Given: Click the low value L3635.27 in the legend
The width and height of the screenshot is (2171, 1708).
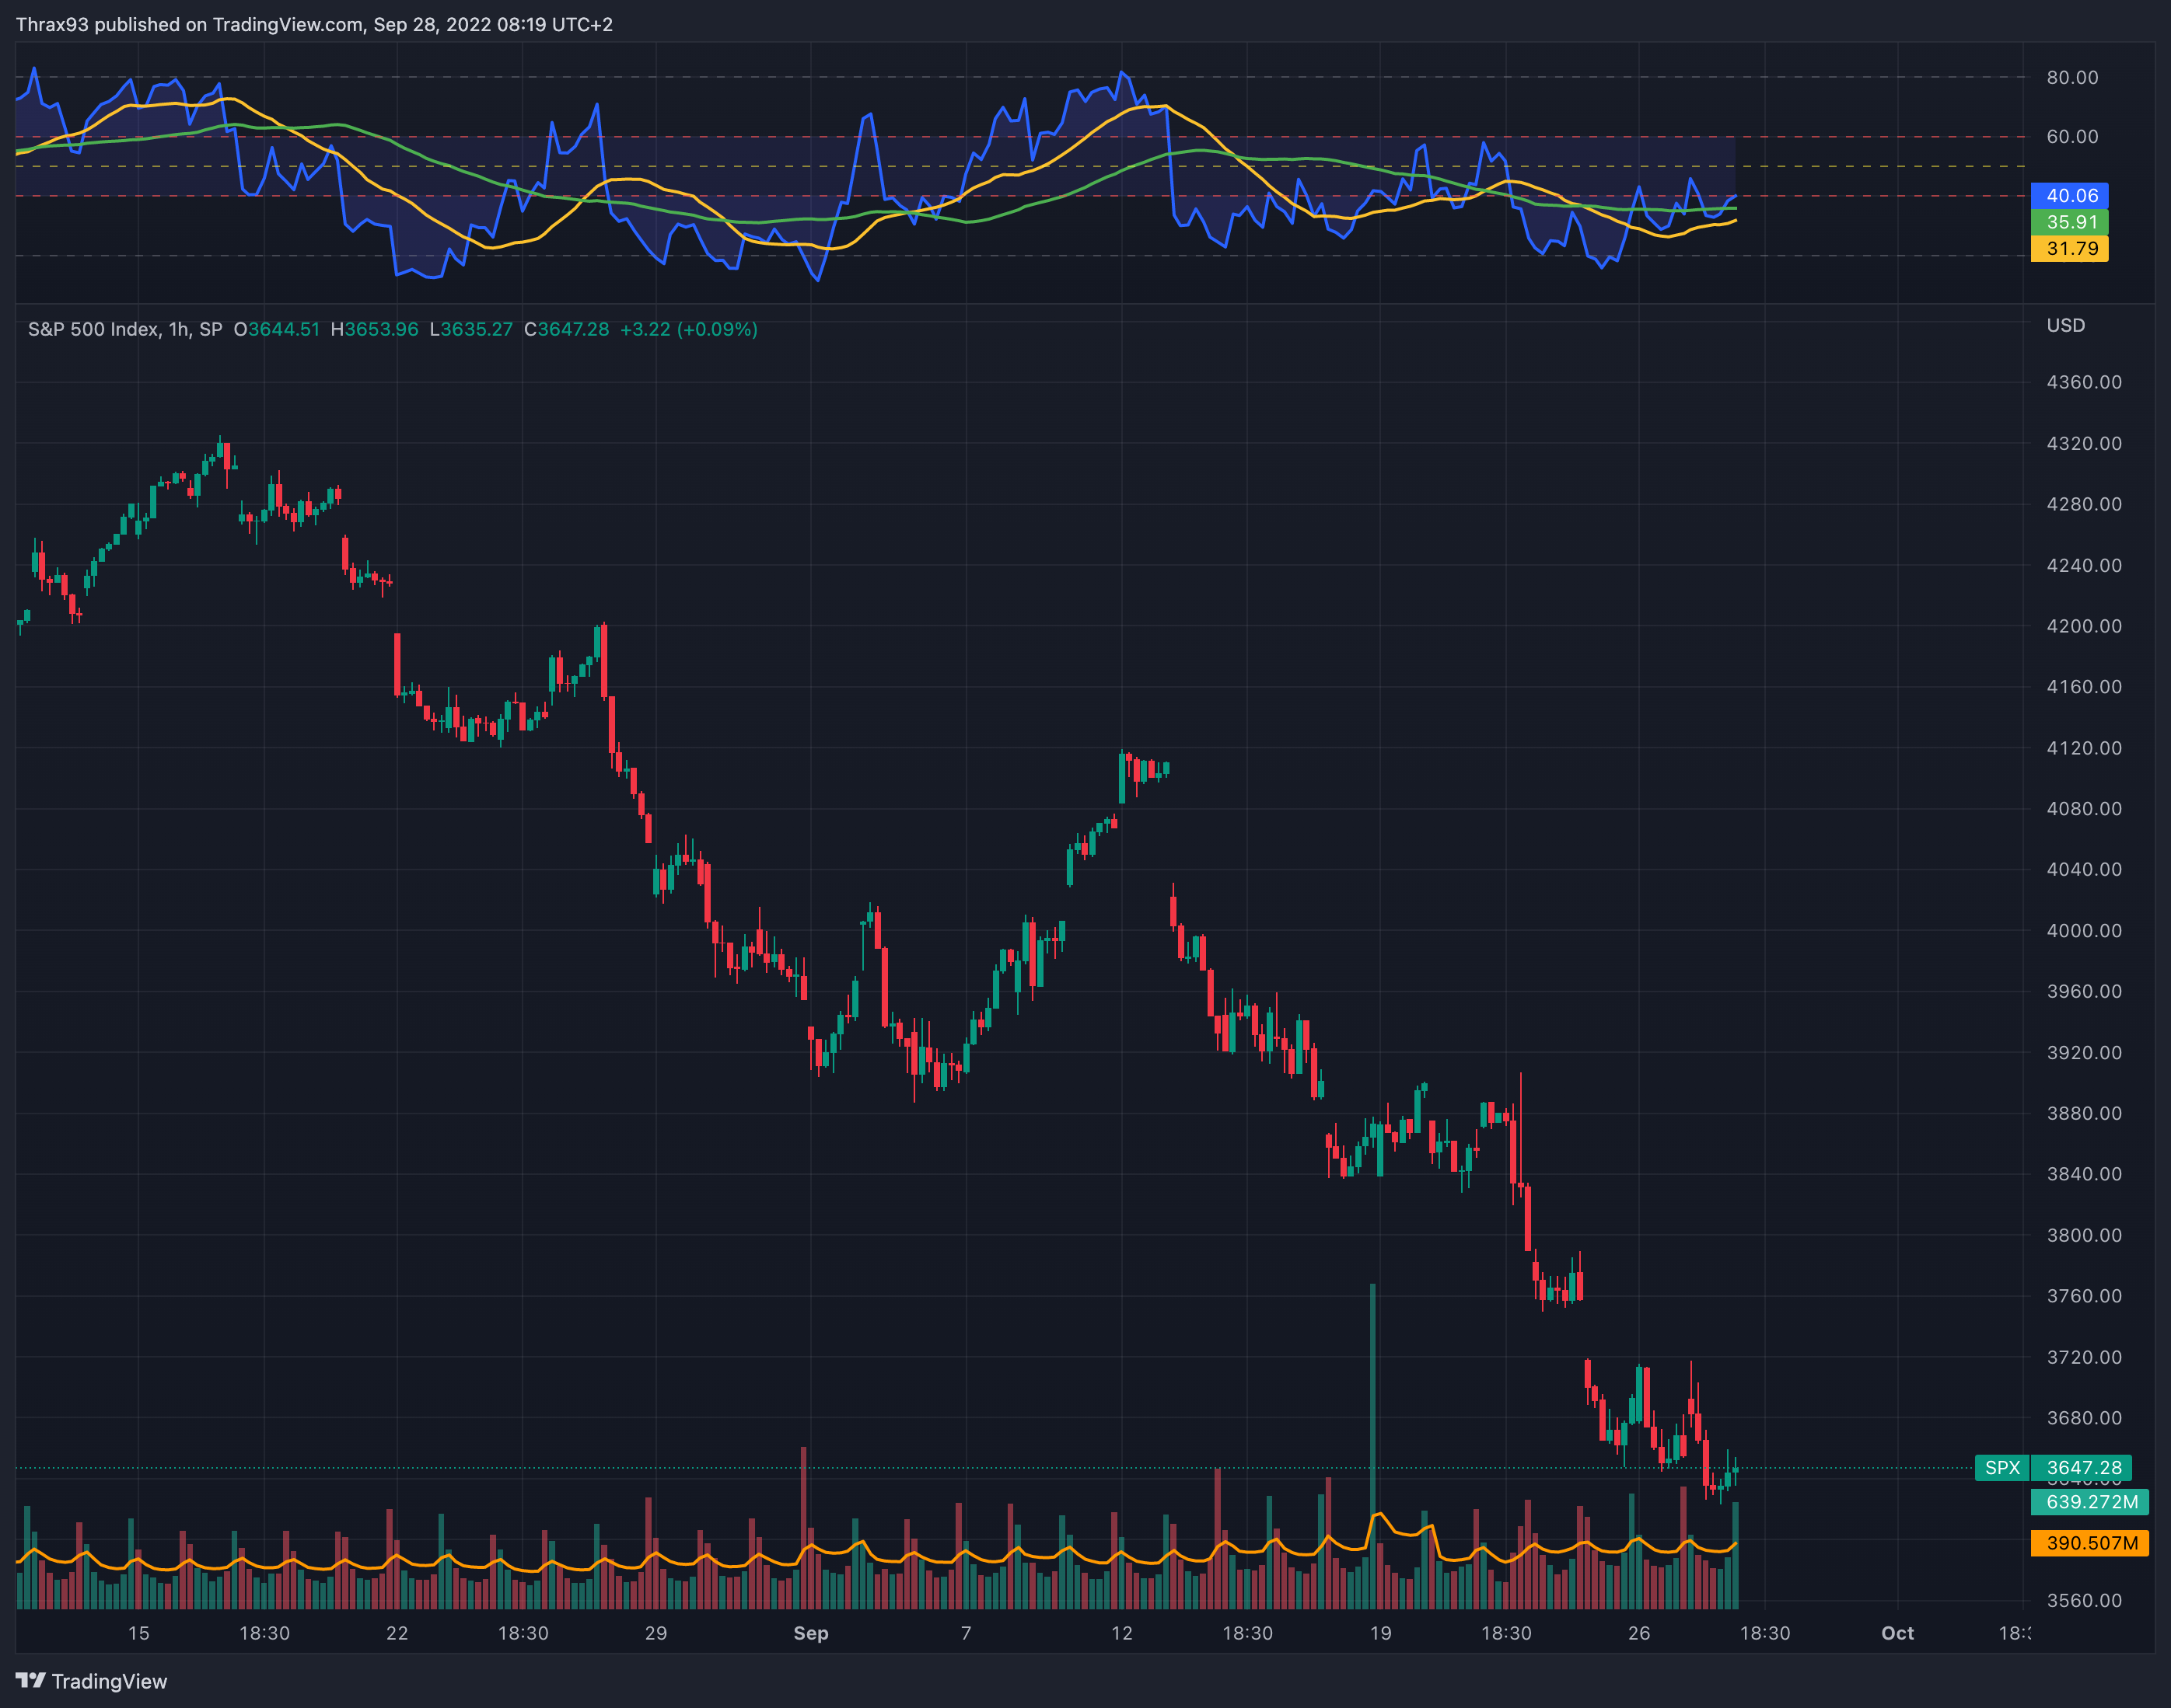Looking at the screenshot, I should pyautogui.click(x=470, y=329).
